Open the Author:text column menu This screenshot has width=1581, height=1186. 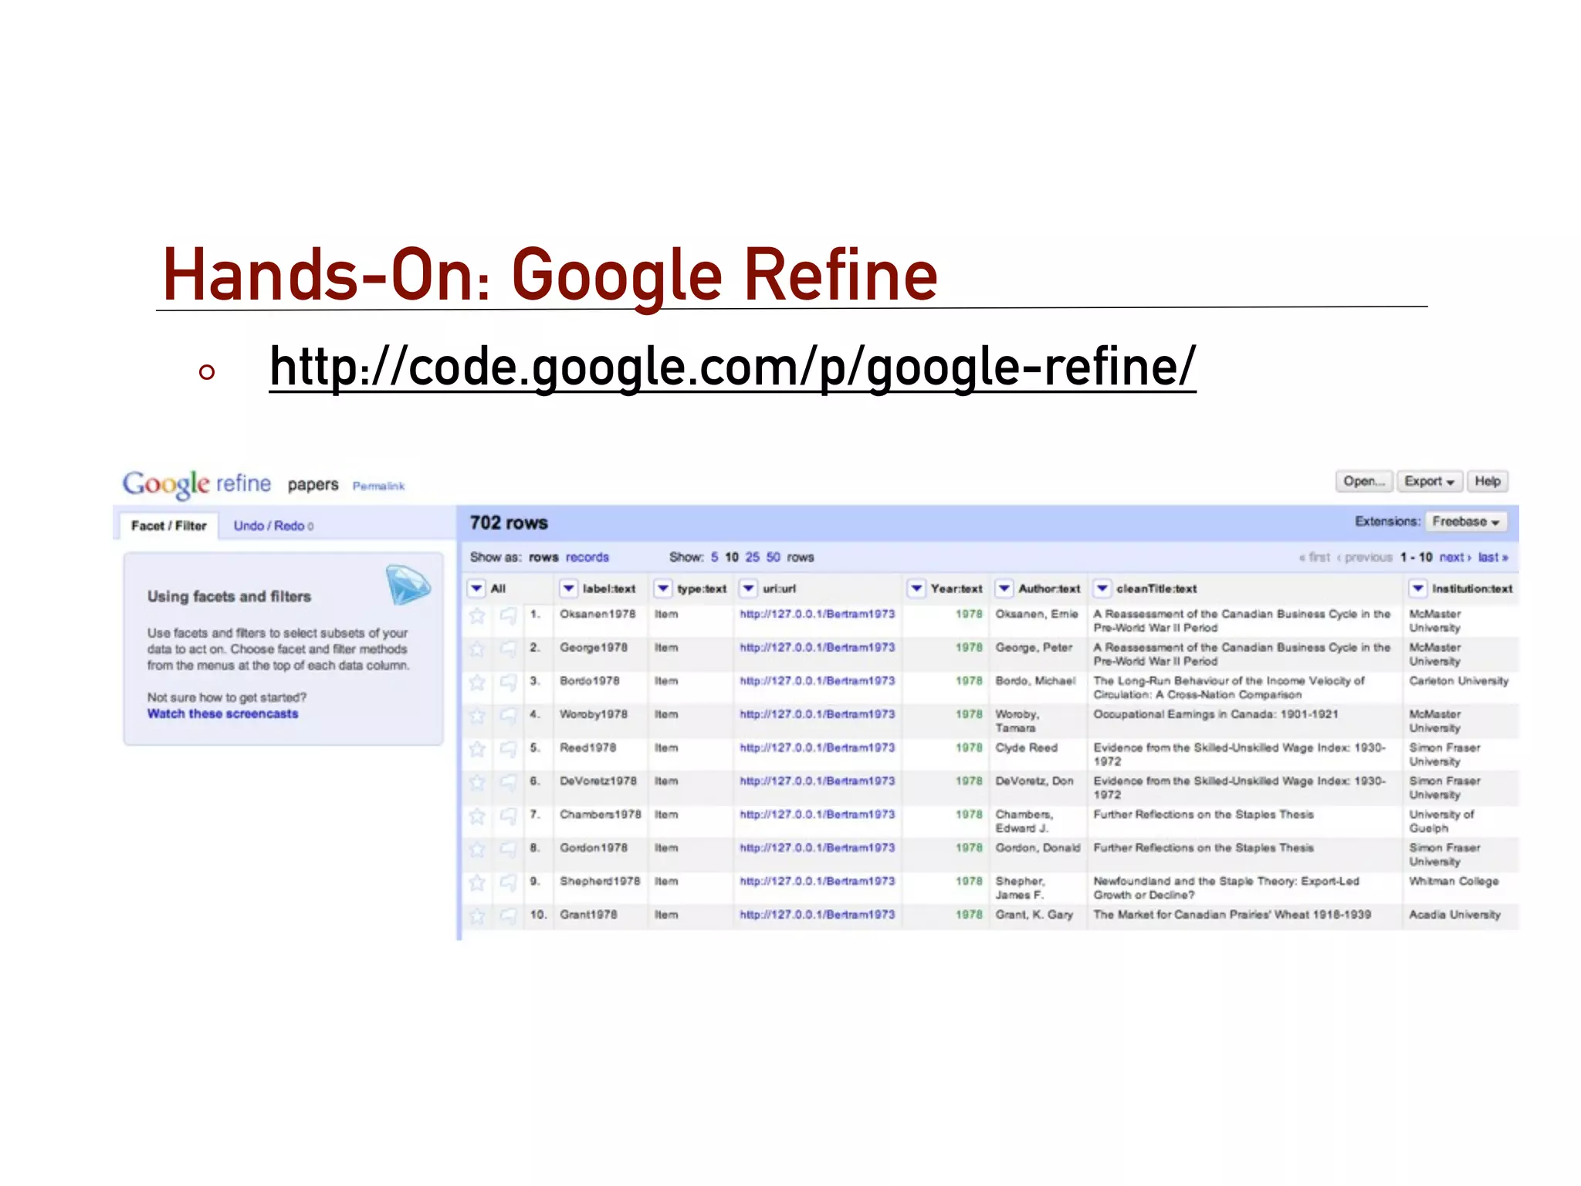click(x=1004, y=588)
